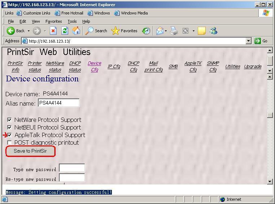Uncheck AppleTalk Protocol Support
The width and height of the screenshot is (275, 204).
(9, 135)
